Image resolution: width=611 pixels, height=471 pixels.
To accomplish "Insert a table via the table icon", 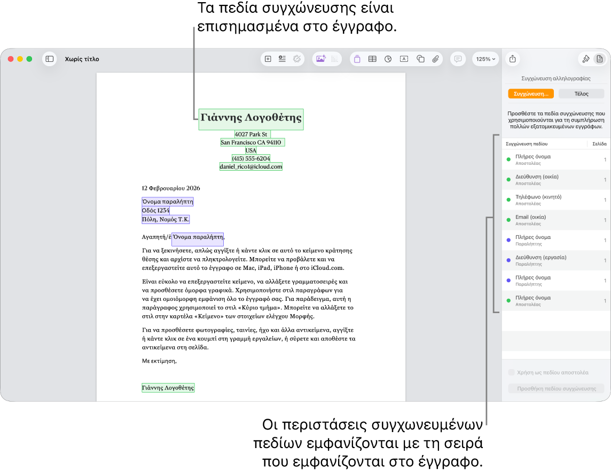I will tap(372, 59).
